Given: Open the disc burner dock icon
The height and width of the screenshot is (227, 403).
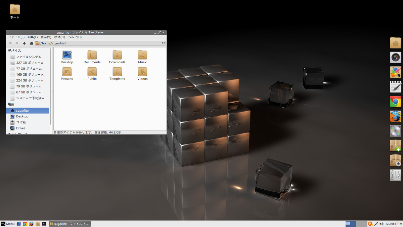Looking at the screenshot, I should (396, 131).
